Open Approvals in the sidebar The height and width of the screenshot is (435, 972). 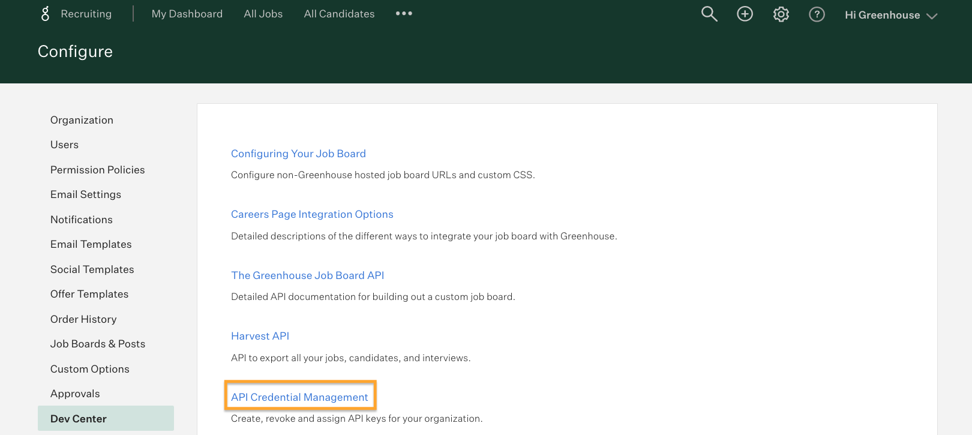point(75,394)
